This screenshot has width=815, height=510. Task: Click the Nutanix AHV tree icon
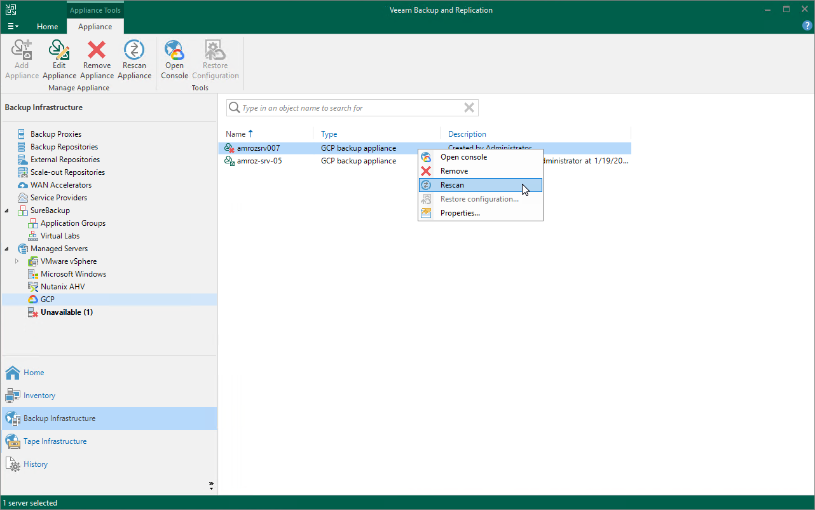[33, 287]
